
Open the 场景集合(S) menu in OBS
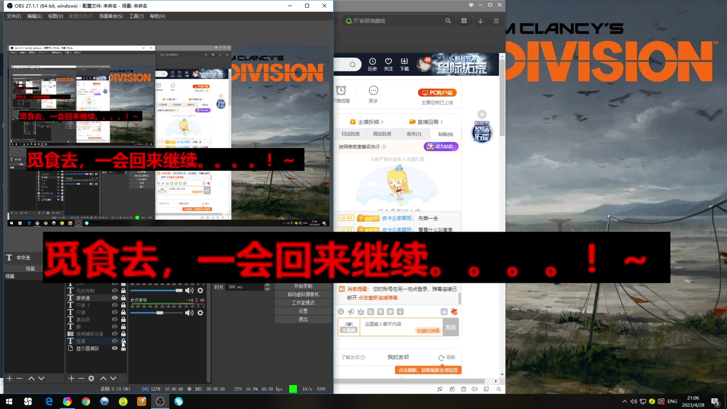[x=111, y=16]
